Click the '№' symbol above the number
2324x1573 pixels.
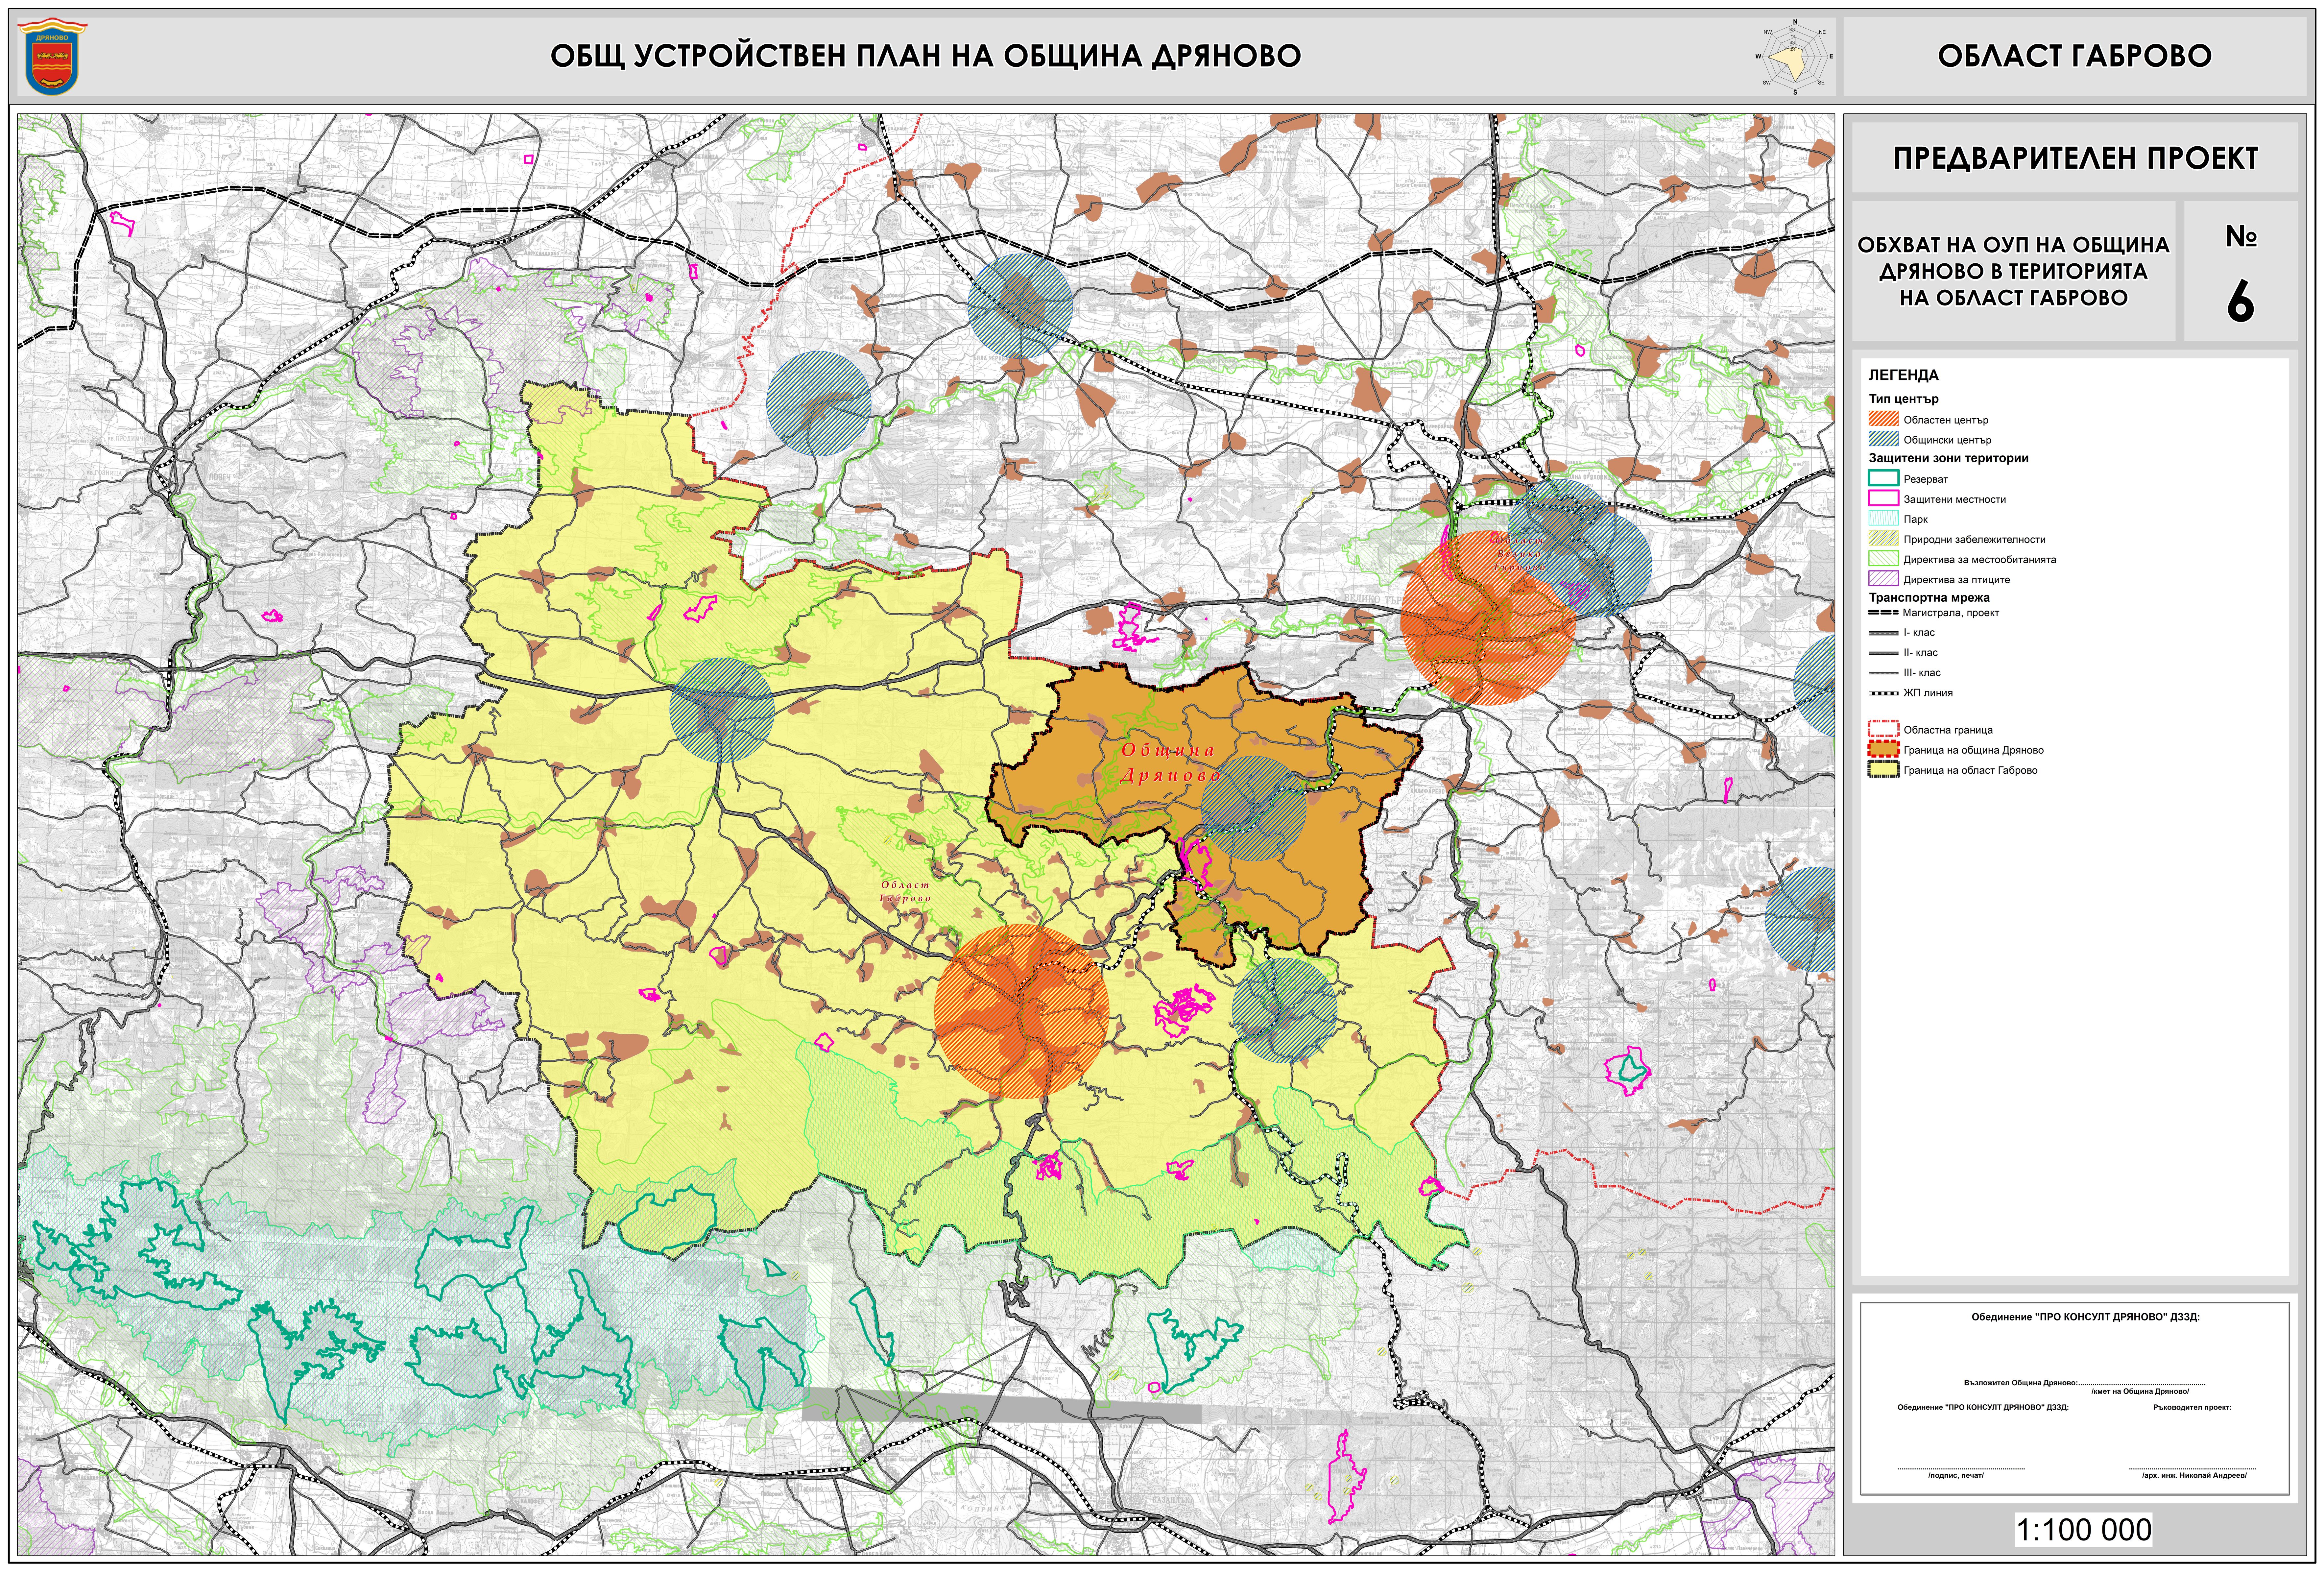pyautogui.click(x=2241, y=236)
